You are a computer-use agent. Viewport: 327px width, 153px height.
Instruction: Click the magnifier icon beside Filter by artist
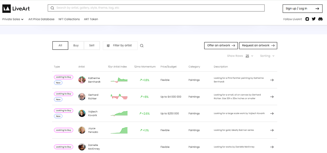142,46
